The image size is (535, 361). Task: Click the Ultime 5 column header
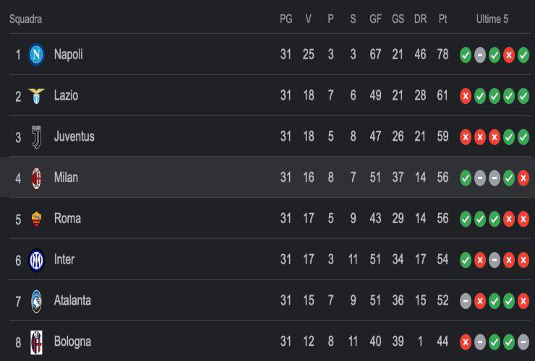pos(492,19)
